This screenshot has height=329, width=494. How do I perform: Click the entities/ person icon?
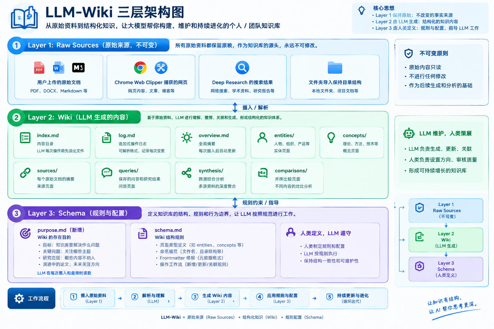pos(262,138)
